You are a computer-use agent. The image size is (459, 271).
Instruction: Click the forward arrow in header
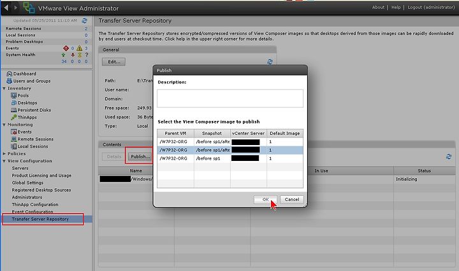tap(16, 8)
